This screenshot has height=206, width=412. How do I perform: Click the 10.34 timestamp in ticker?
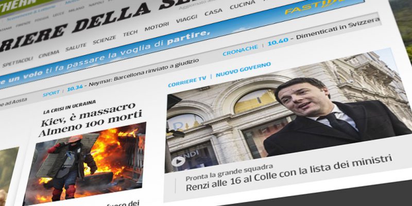point(75,88)
